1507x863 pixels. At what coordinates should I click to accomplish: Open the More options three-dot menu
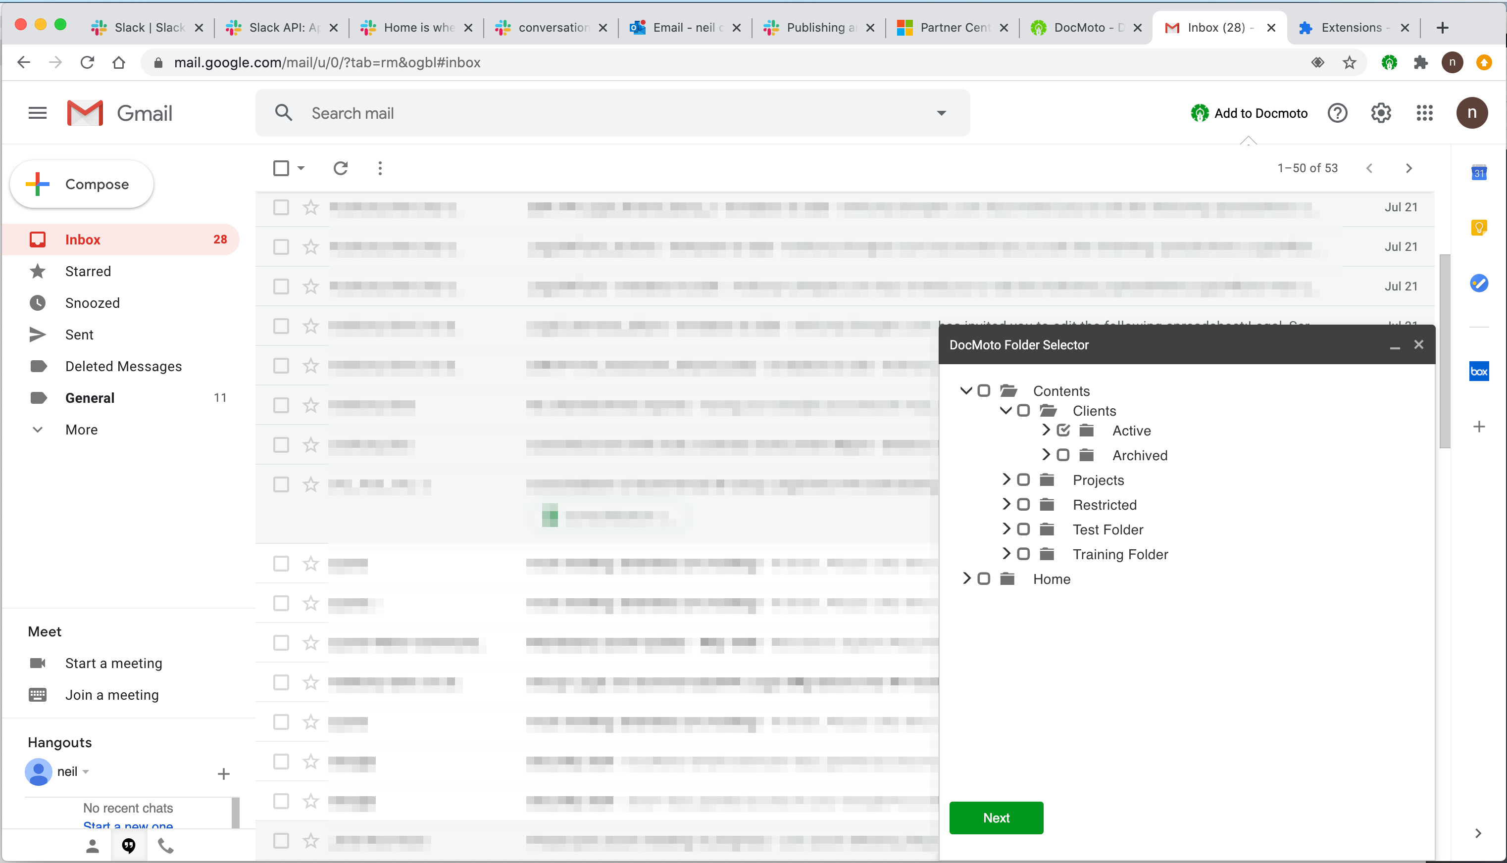click(x=380, y=168)
